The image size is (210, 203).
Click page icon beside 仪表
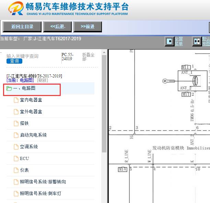pyautogui.click(x=16, y=170)
